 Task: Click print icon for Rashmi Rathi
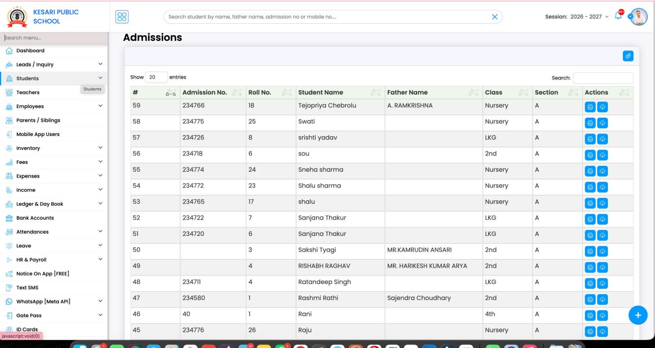(x=590, y=299)
